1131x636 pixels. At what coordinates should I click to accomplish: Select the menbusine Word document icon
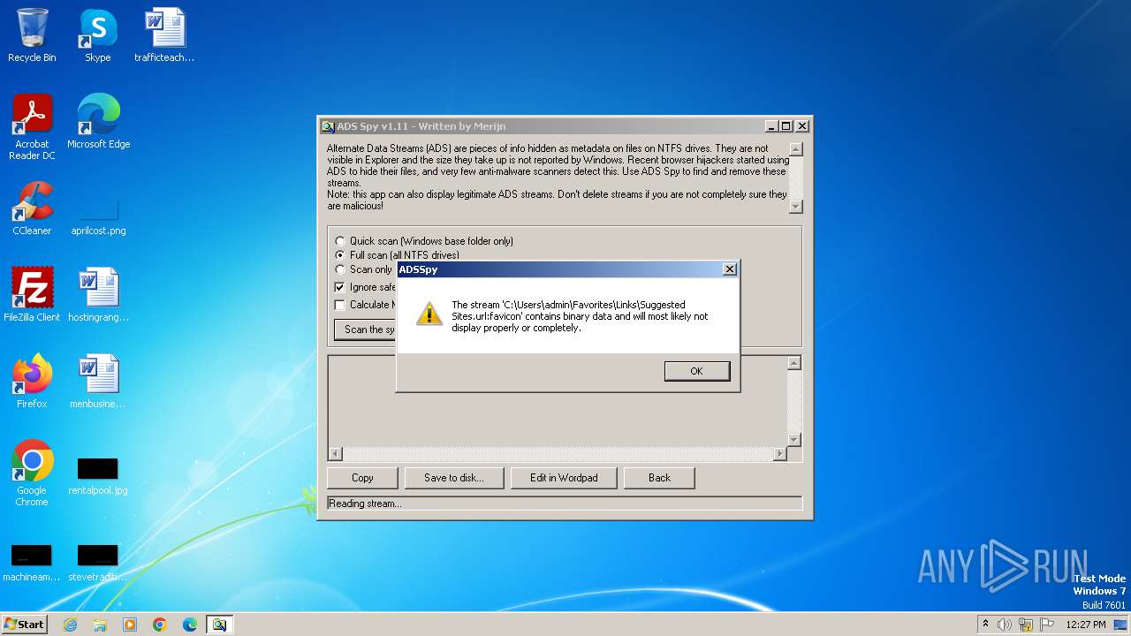tap(98, 382)
